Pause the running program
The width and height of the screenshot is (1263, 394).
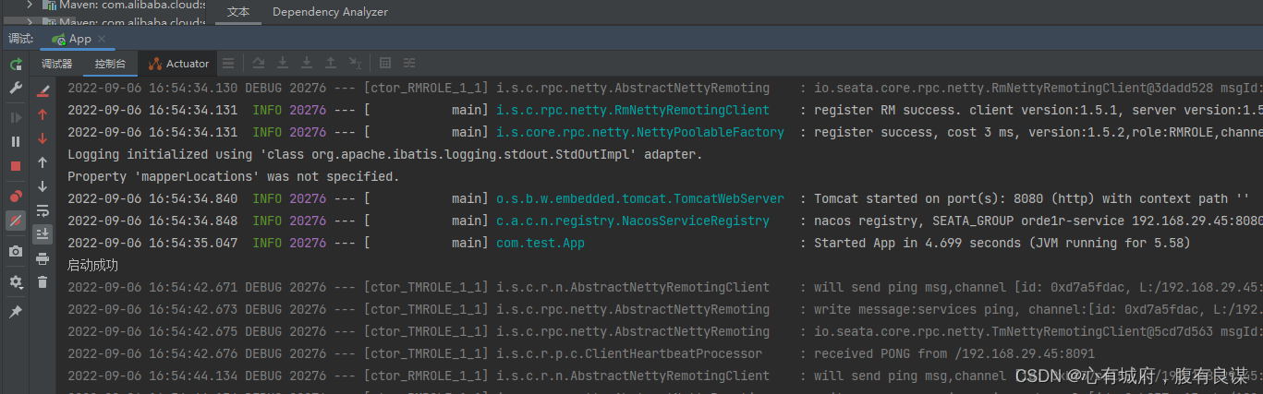16,142
